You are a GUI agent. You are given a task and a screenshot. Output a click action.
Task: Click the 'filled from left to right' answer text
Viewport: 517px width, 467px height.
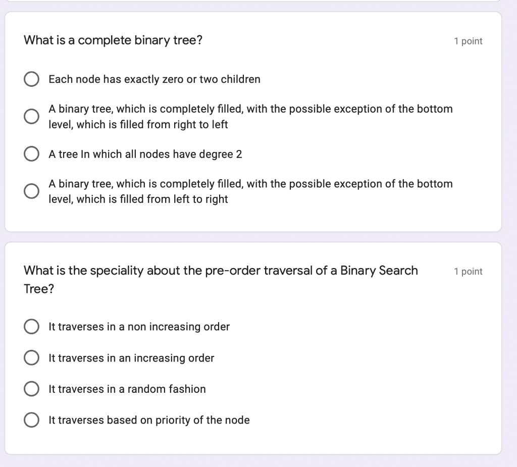tap(250, 192)
